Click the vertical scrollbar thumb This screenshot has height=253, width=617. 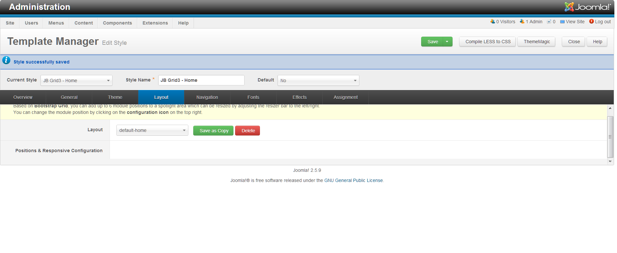coord(610,137)
